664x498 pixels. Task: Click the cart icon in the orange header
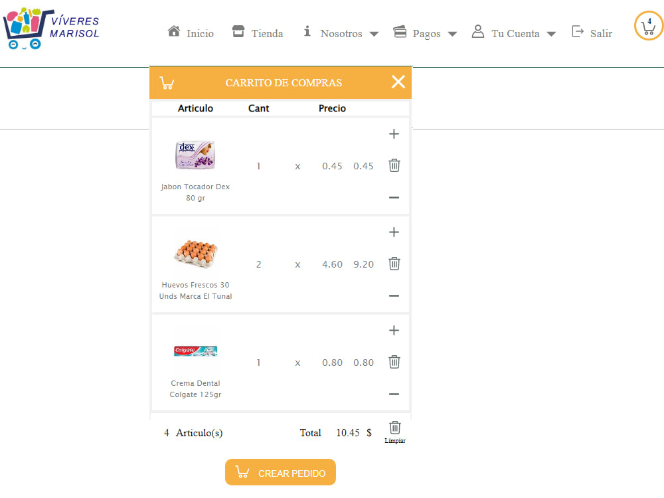point(167,82)
